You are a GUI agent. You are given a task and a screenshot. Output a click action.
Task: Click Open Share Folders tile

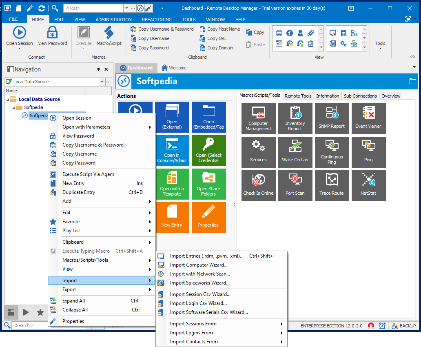208,184
